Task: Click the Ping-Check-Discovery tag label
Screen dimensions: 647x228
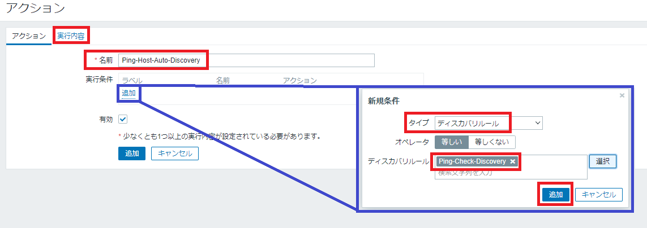Action: (x=472, y=161)
